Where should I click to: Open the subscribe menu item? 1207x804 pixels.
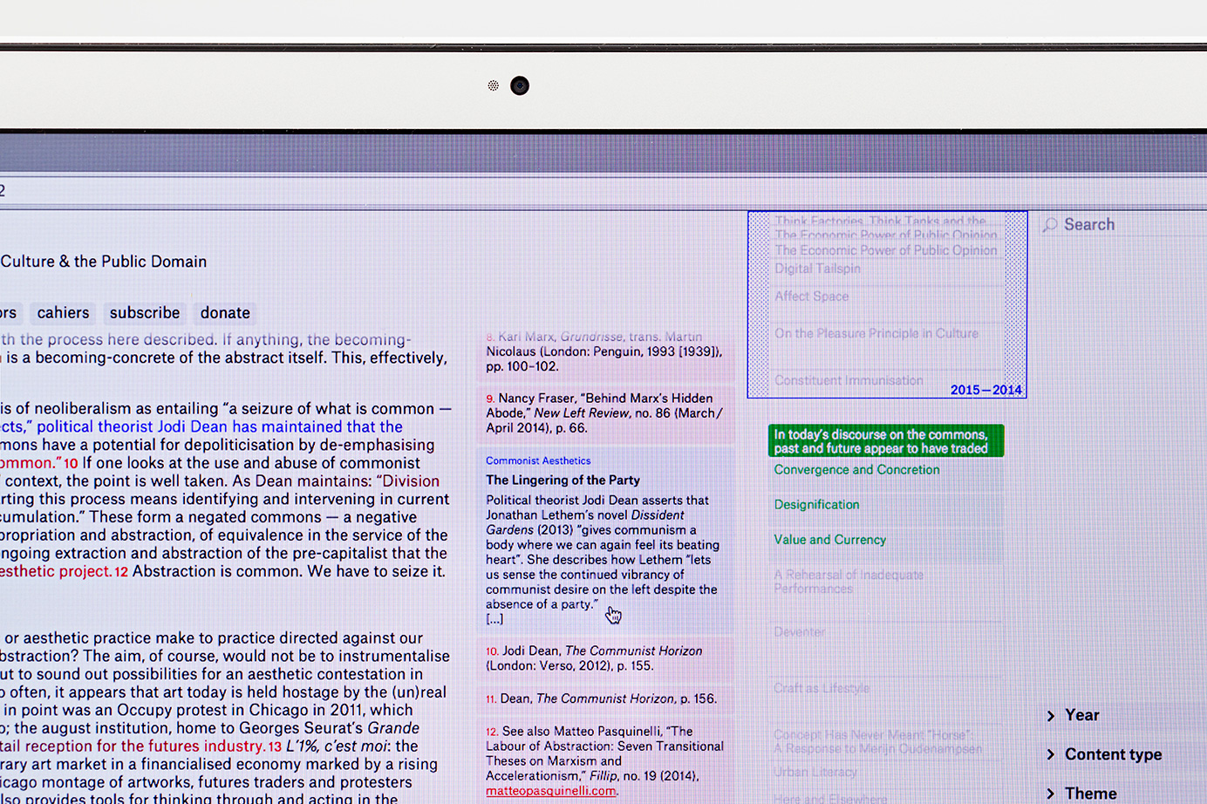pos(145,313)
